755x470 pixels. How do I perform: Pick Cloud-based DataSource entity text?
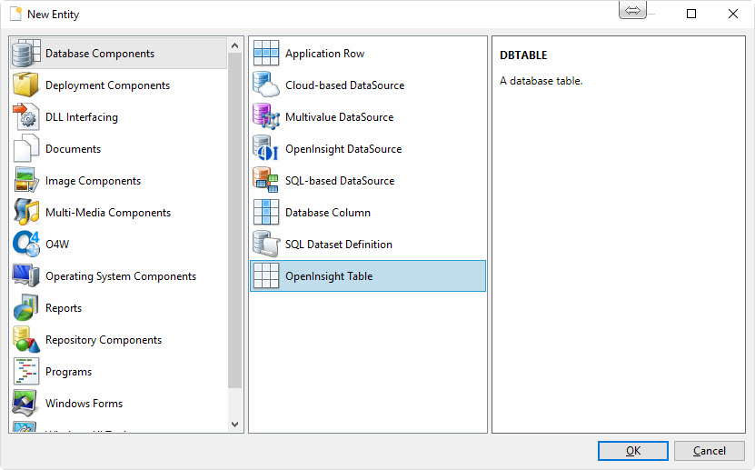pos(344,85)
